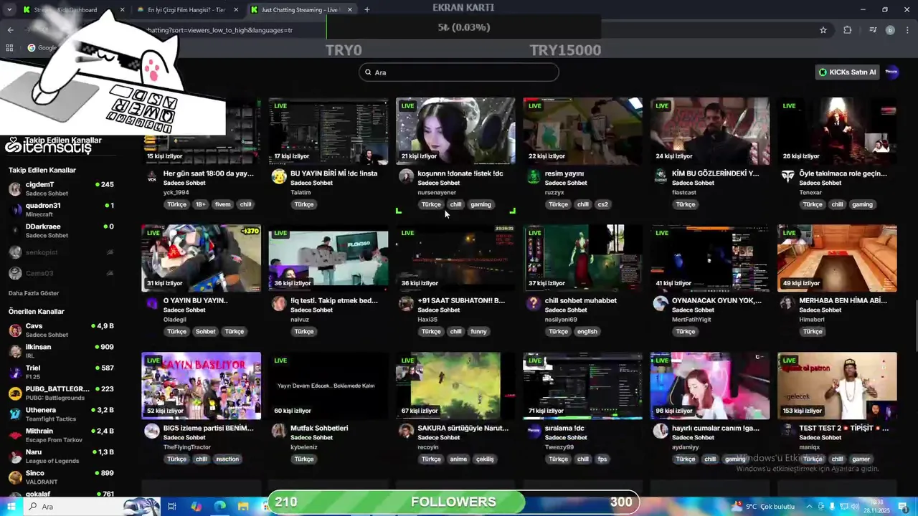
Task: Click the KICKs Satın Al button
Action: tap(848, 72)
